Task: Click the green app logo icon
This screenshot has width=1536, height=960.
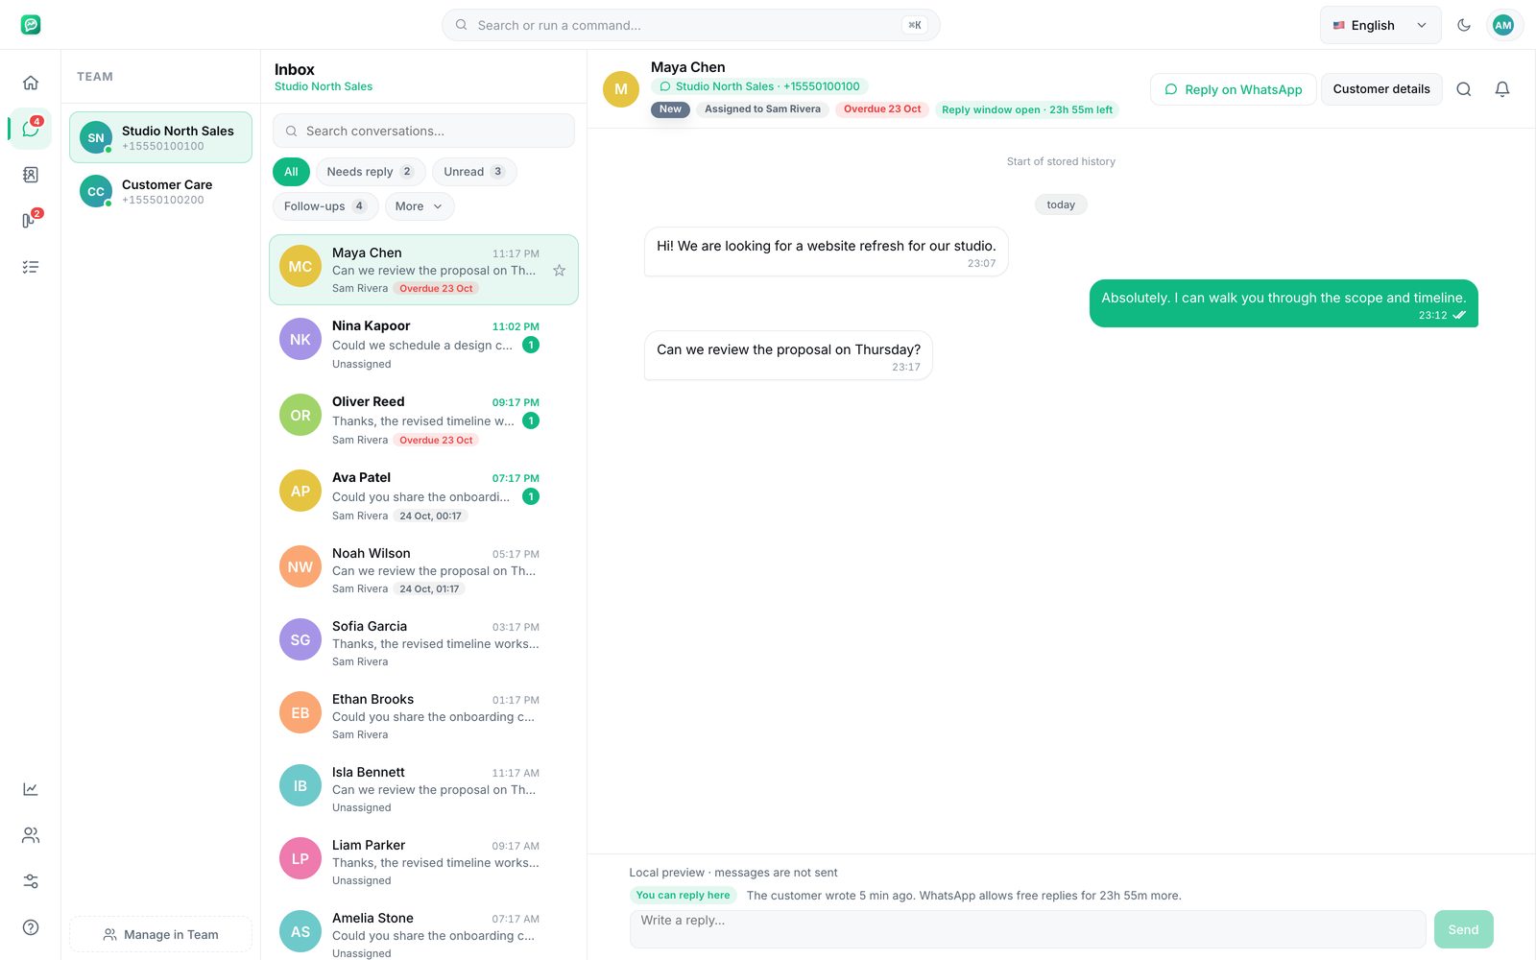Action: pos(31,25)
